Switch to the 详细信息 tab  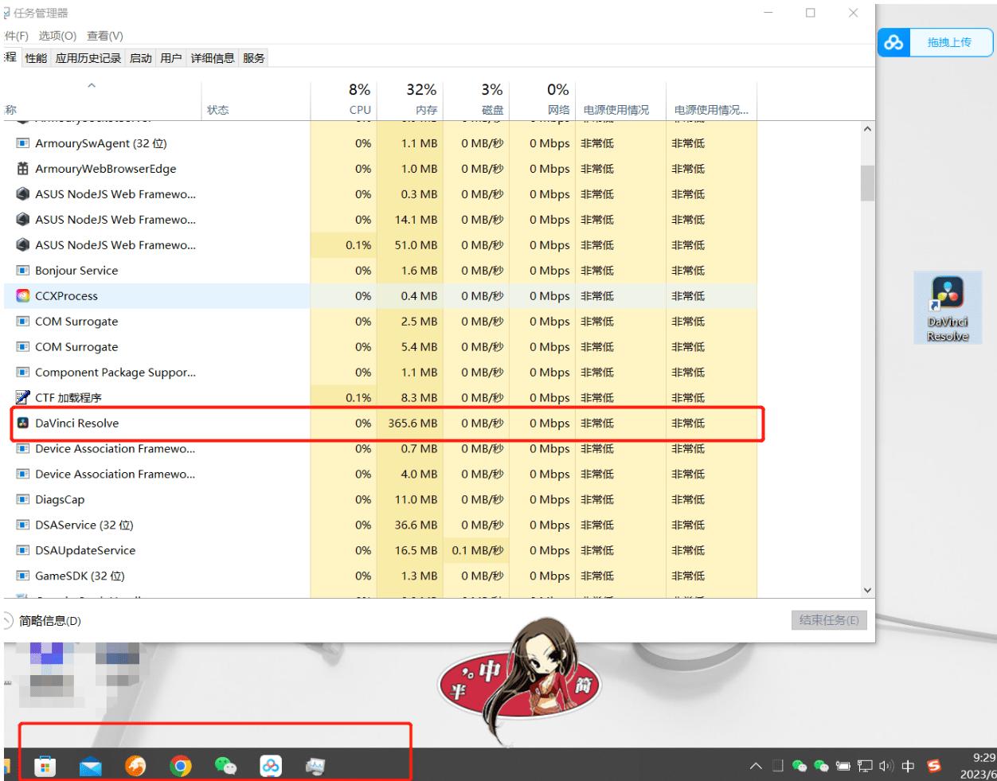click(x=212, y=58)
